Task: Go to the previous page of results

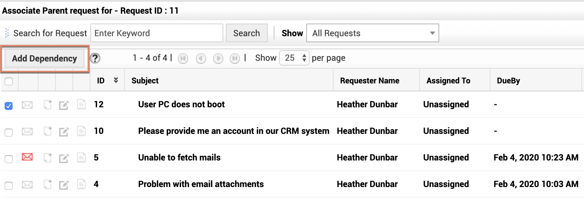Action: click(x=201, y=58)
